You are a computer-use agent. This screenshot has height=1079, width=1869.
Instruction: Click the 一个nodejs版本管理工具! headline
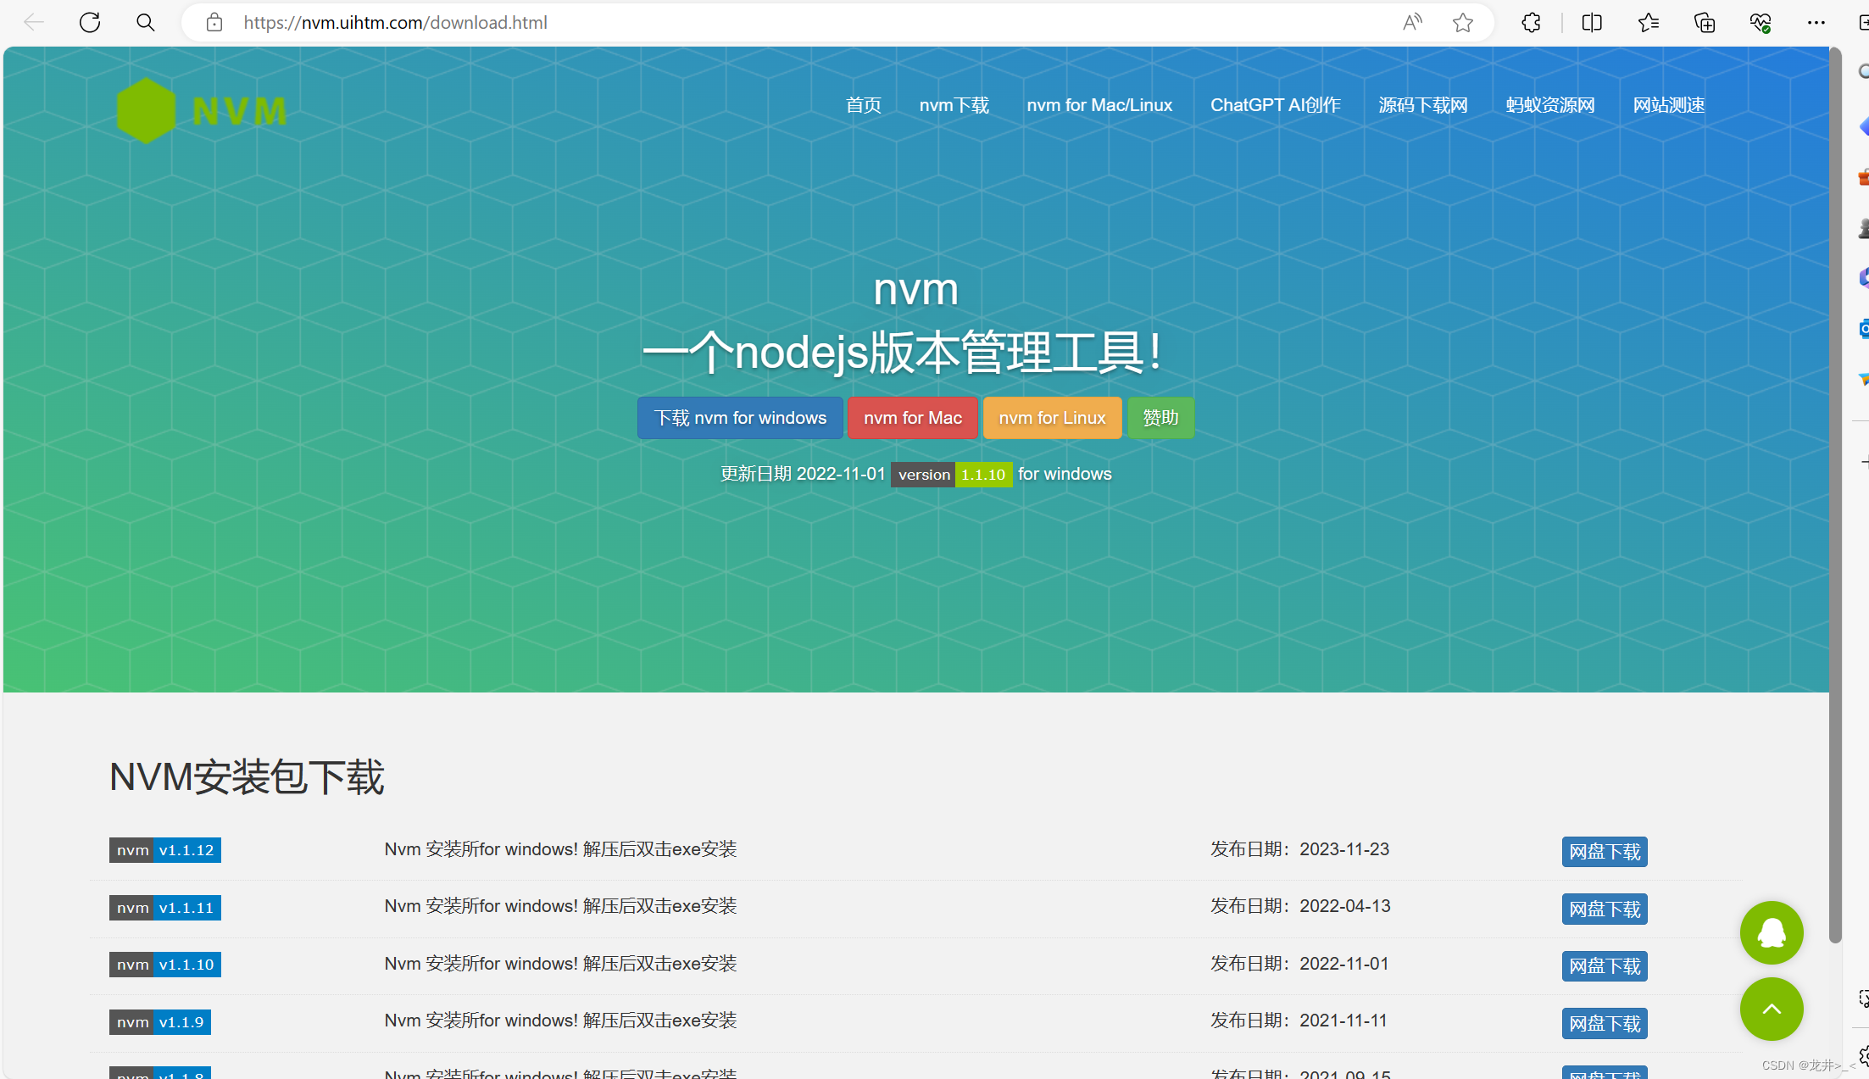(902, 353)
